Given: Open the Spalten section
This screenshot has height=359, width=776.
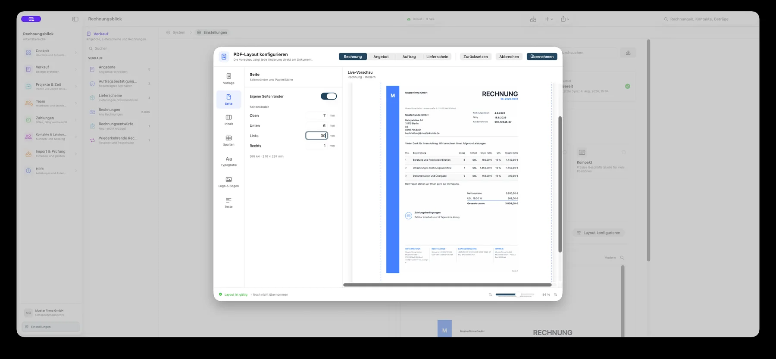Looking at the screenshot, I should (x=229, y=141).
